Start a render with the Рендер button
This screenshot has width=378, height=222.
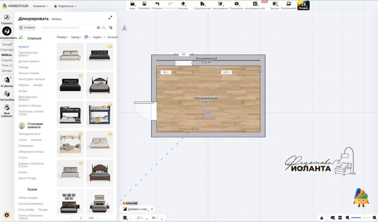pyautogui.click(x=303, y=5)
